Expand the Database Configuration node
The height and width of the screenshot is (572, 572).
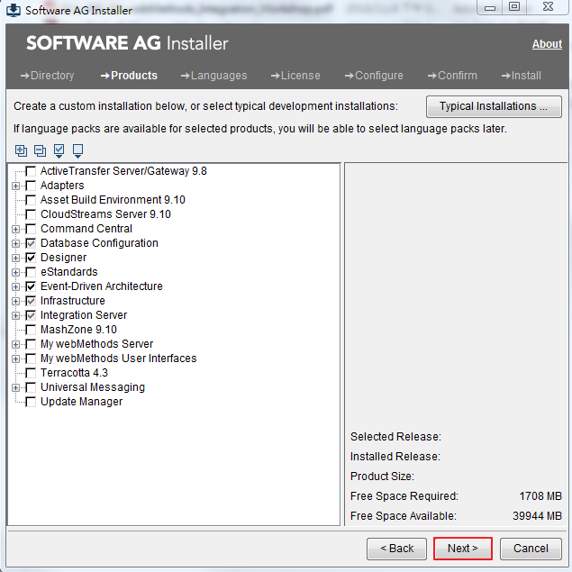coord(15,244)
